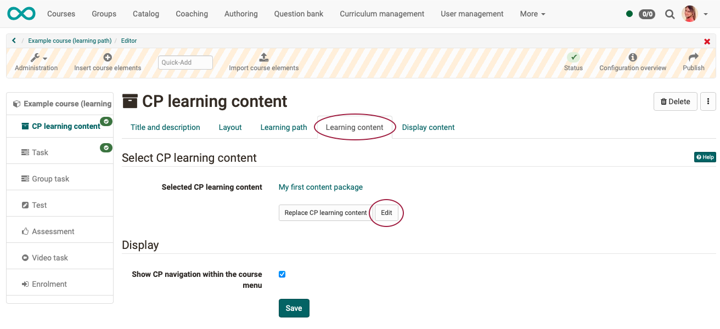Click the OpenOlat infinity logo

point(21,14)
